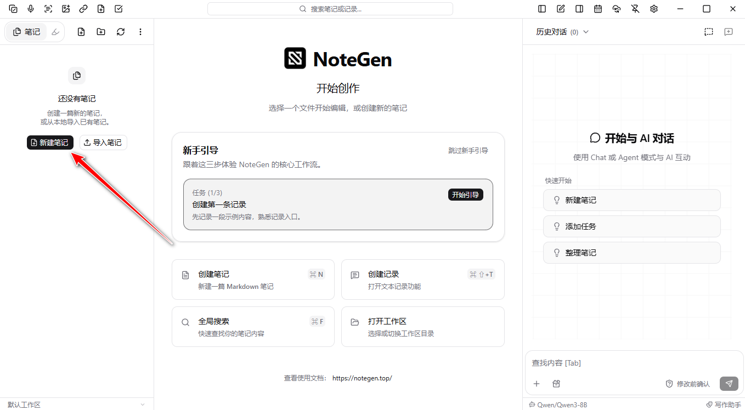The image size is (745, 410).
Task: Click the empty notes stacked-files icon
Action: (x=77, y=76)
